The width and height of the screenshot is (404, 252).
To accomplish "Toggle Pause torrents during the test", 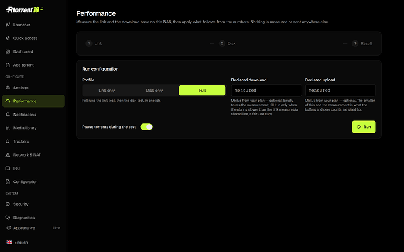I will coord(146,127).
